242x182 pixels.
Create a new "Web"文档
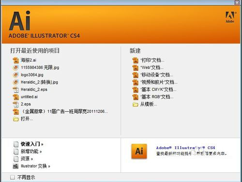(152, 68)
